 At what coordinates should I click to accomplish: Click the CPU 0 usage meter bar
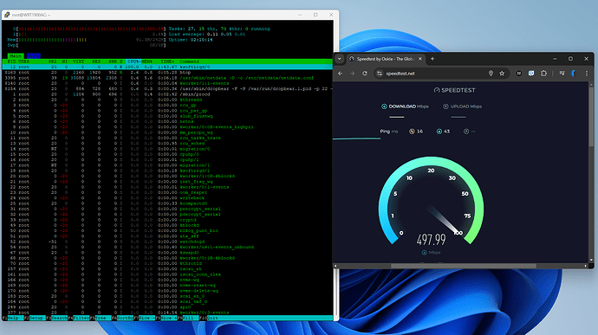click(90, 29)
